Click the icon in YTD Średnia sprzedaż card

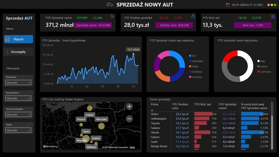point(193,16)
